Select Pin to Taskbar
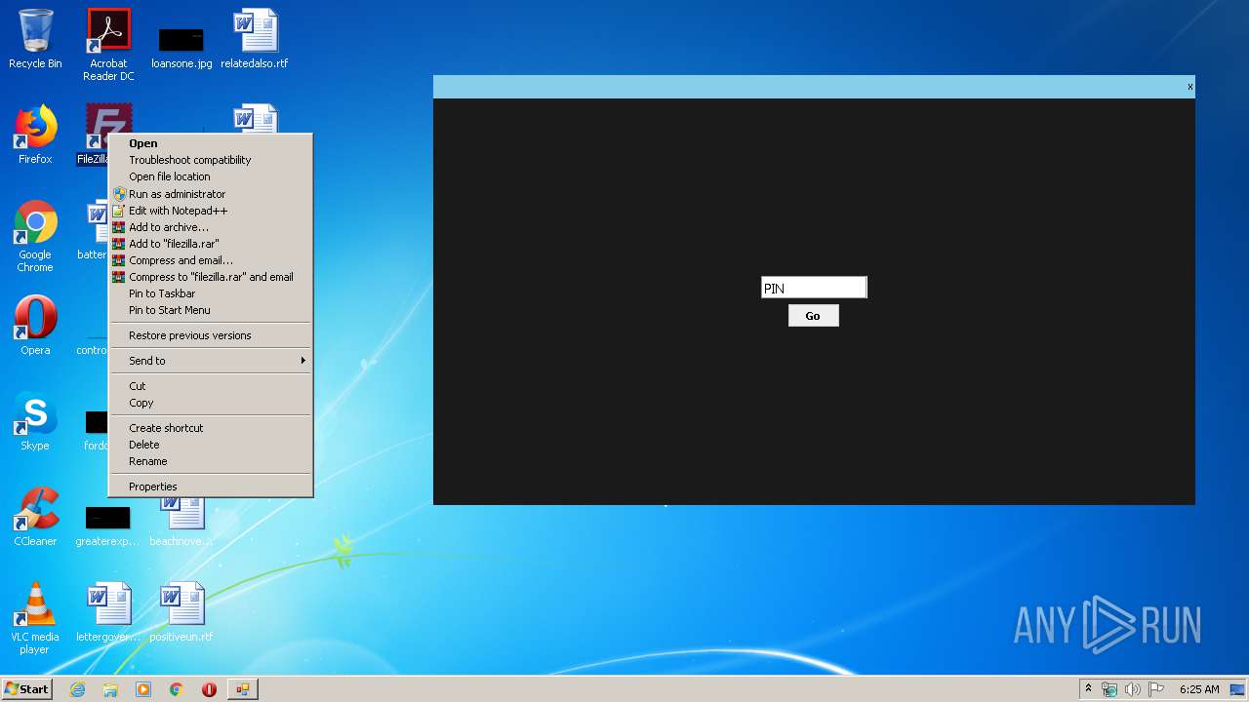 coord(211,293)
